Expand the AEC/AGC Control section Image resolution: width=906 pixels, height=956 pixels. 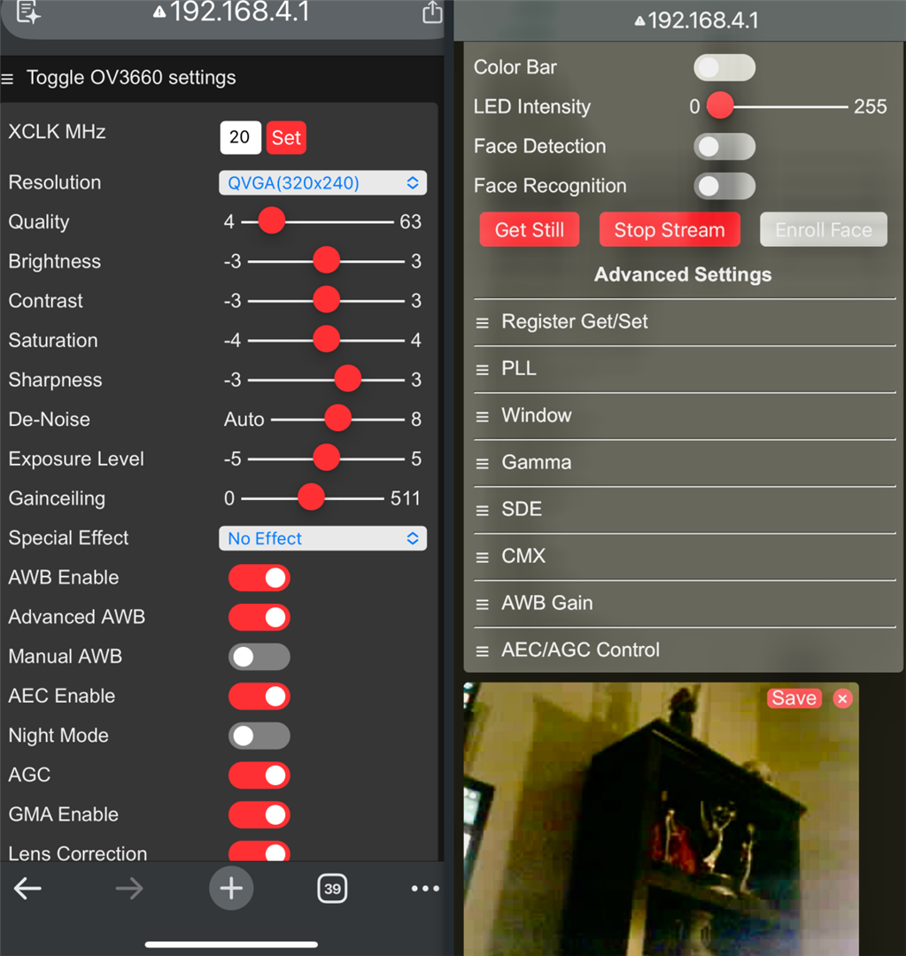click(580, 651)
